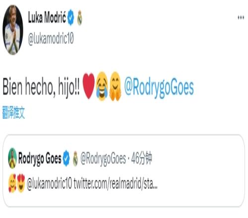Click Rodrygo Goes' verified badge
Image resolution: width=248 pixels, height=218 pixels.
[66, 158]
